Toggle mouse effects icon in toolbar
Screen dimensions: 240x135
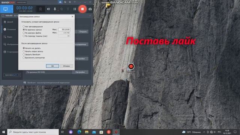click(x=61, y=9)
